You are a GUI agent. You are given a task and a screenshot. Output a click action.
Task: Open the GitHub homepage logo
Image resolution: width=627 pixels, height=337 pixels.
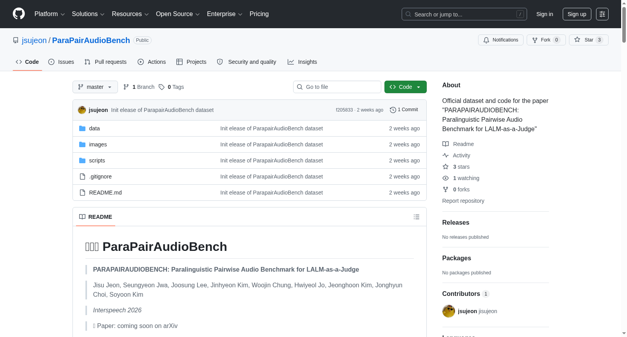point(19,14)
